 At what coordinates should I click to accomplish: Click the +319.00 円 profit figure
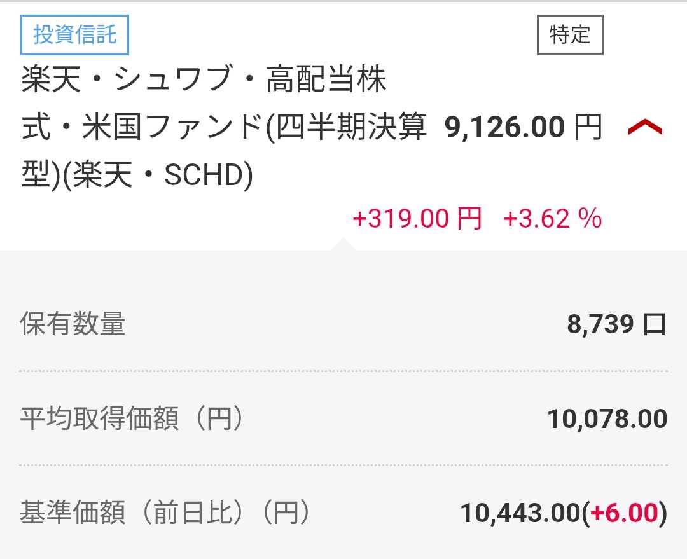tap(417, 219)
